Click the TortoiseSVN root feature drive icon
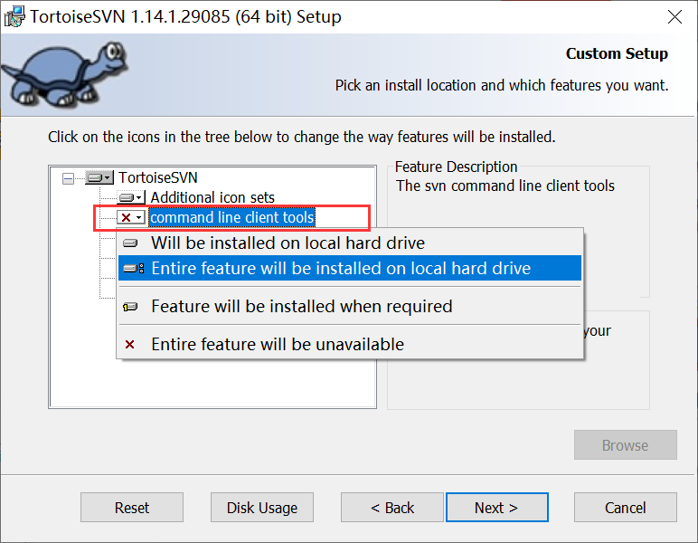 [x=96, y=177]
